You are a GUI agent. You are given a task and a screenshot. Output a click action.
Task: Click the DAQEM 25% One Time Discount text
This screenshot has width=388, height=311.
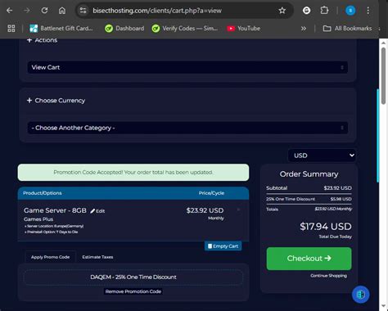pos(133,277)
